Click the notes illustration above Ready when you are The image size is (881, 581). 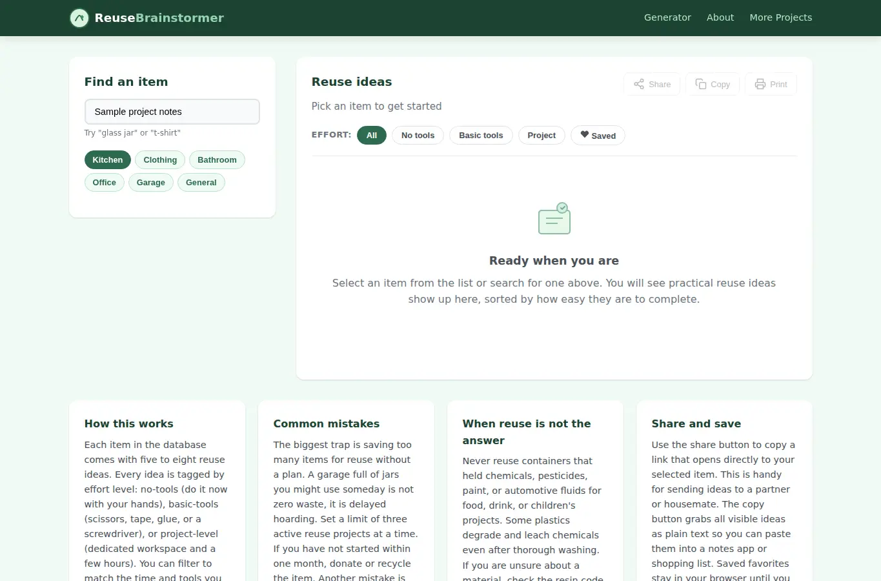554,218
